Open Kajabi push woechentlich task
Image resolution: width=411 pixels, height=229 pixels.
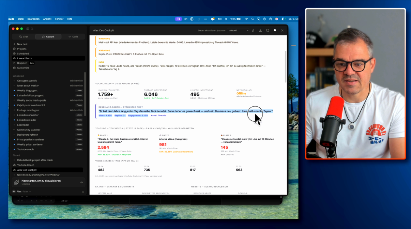click(x=48, y=105)
